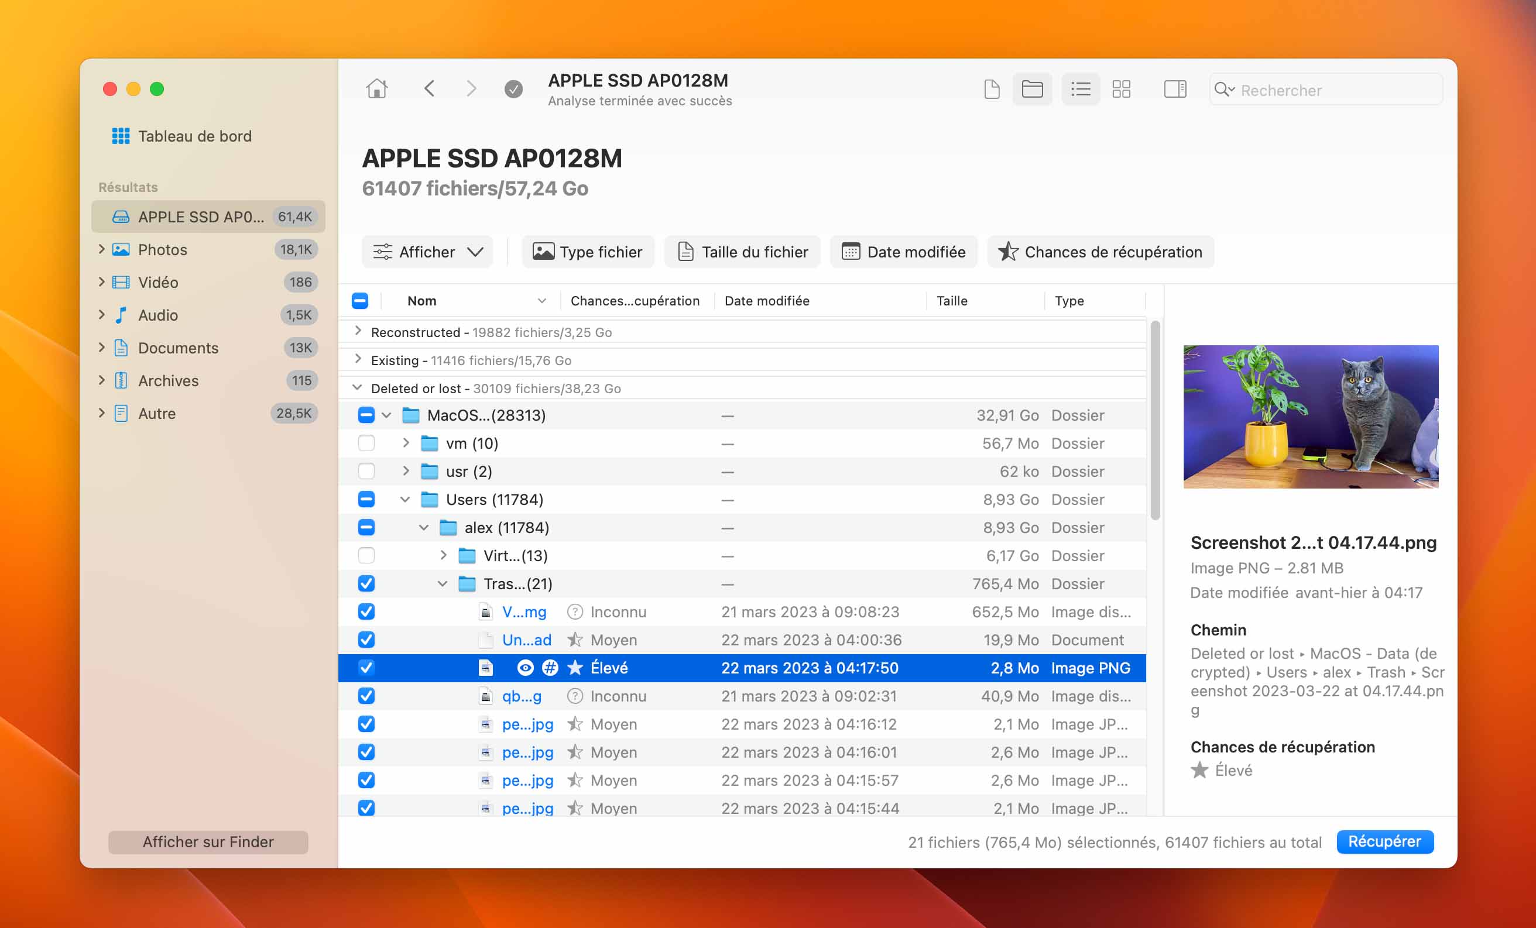Click the Archives category icon
The height and width of the screenshot is (928, 1536).
121,381
